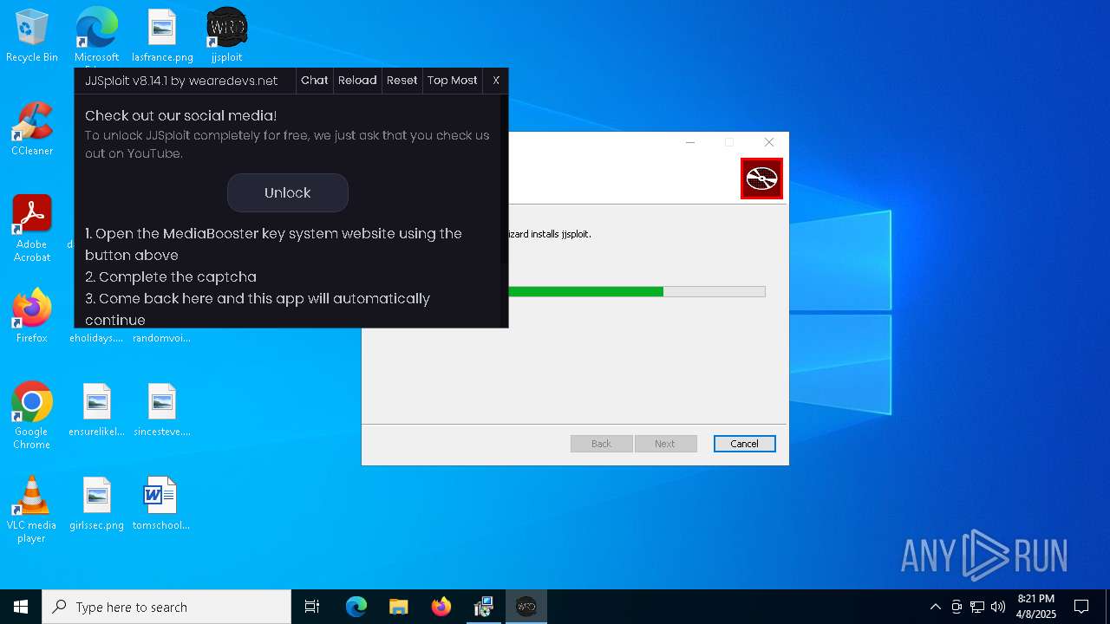Open File Explorer from taskbar
The height and width of the screenshot is (624, 1110).
[398, 607]
